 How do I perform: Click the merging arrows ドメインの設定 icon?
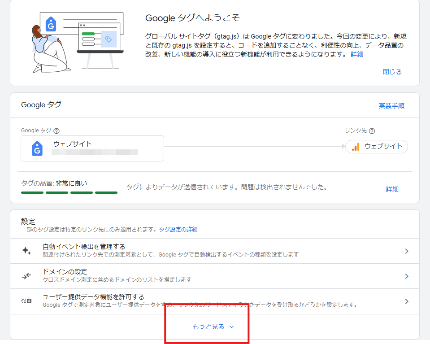[x=26, y=276]
